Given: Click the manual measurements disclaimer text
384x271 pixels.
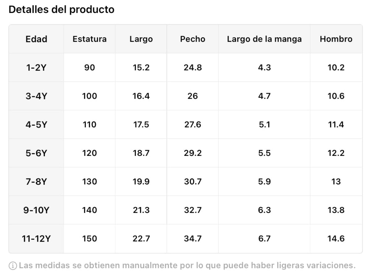Looking at the screenshot, I should click(187, 265).
